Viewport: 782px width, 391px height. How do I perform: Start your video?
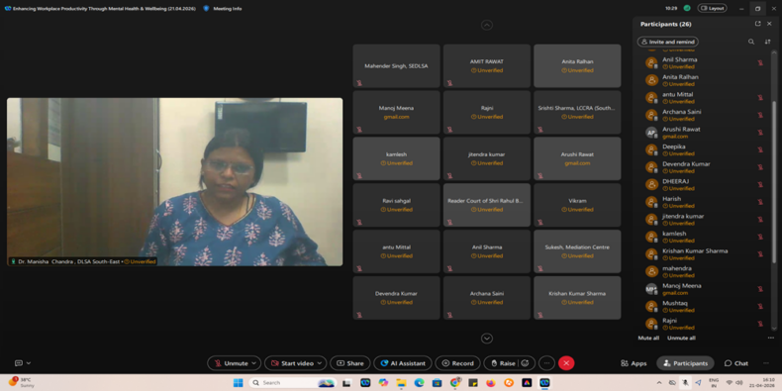tap(293, 363)
